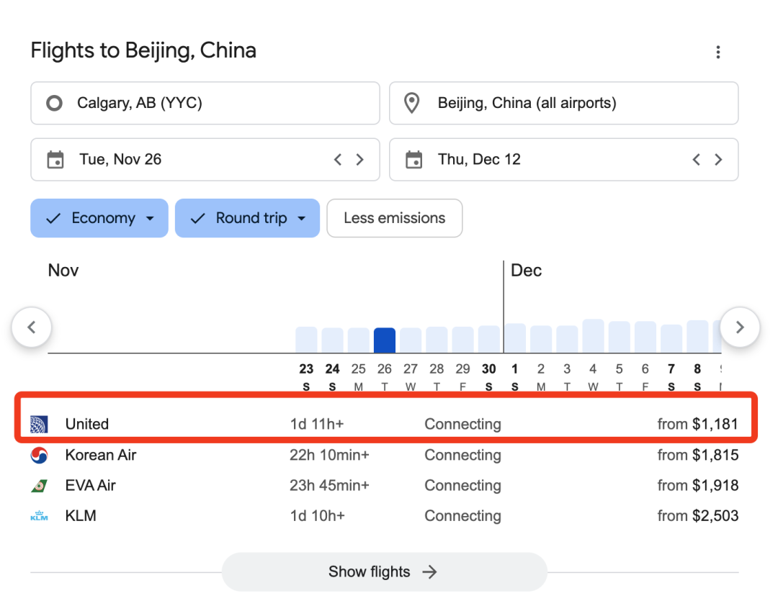The image size is (778, 611).
Task: Expand the Round trip type dropdown
Action: point(247,218)
